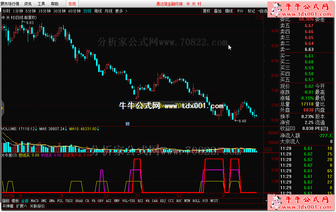Switch to the FSL indicator
Viewport: 336px width, 212px height.
[60, 201]
